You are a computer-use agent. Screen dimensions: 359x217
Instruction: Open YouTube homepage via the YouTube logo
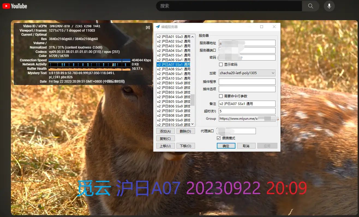[x=14, y=6]
